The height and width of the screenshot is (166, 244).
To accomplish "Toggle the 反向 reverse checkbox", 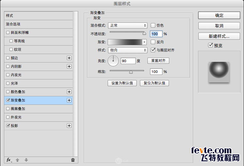I will 153,42.
